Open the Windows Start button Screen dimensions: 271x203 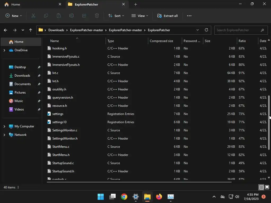pyautogui.click(x=101, y=197)
